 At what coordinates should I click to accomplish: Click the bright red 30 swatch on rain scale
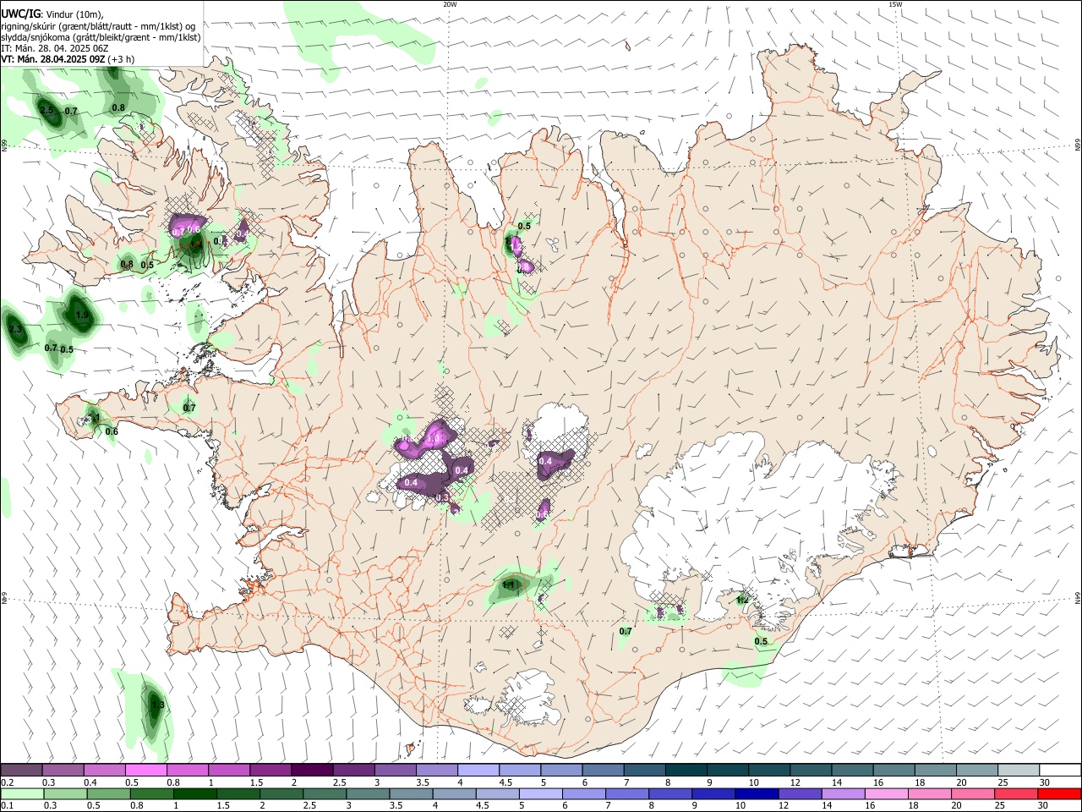[1059, 793]
